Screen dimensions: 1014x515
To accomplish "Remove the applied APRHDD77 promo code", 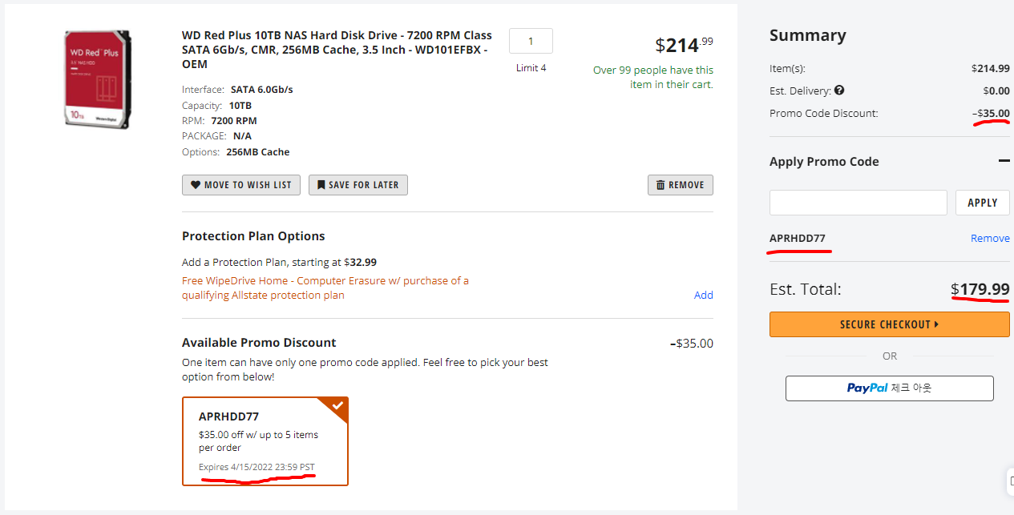I will [x=990, y=238].
